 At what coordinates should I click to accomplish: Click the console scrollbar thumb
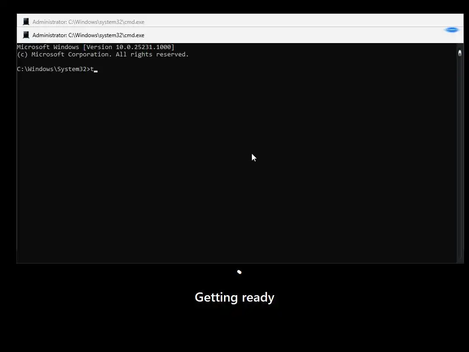click(460, 53)
